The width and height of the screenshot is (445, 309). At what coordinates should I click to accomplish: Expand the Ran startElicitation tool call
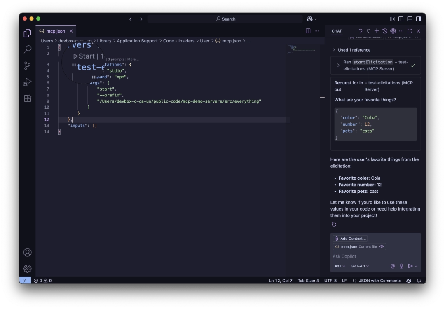375,65
